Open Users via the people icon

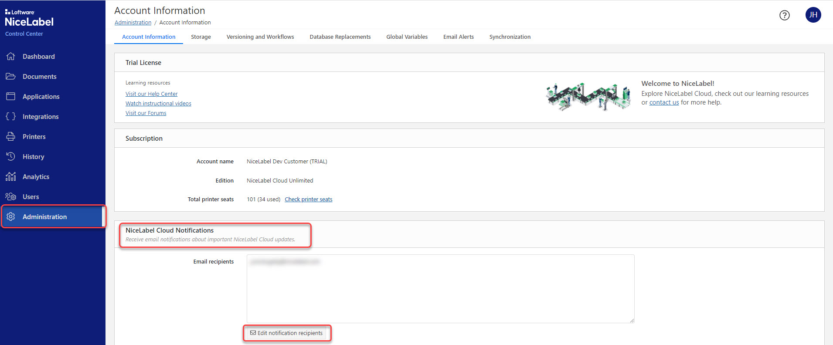click(11, 196)
